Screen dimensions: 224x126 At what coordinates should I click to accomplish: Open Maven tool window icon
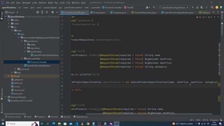pyautogui.click(x=222, y=16)
